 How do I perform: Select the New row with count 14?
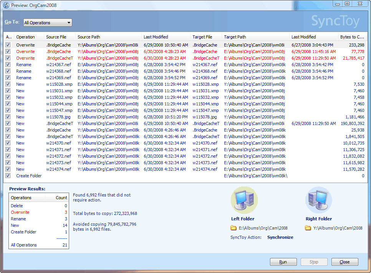pyautogui.click(x=39, y=225)
